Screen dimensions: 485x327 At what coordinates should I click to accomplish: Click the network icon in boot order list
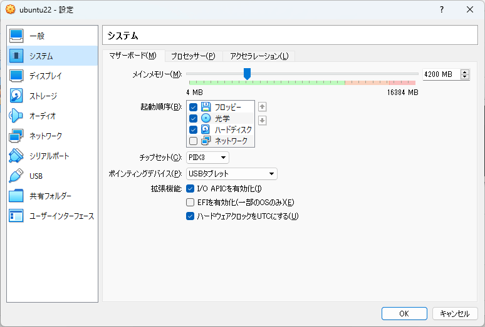[x=206, y=141]
